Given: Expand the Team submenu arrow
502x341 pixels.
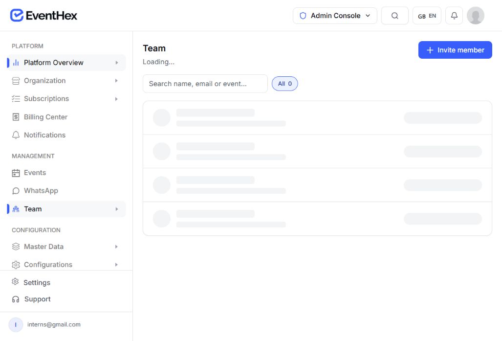Looking at the screenshot, I should tap(117, 209).
